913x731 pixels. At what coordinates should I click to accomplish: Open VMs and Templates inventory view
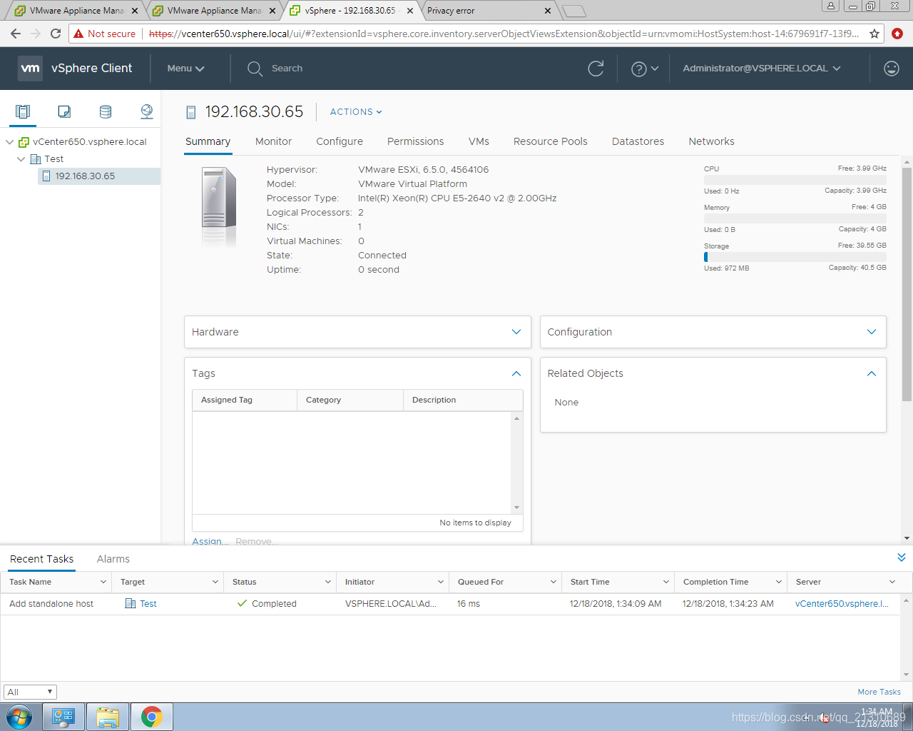point(64,111)
